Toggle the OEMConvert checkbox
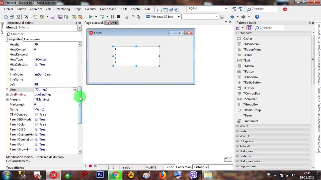The image size is (321, 180). [36, 114]
